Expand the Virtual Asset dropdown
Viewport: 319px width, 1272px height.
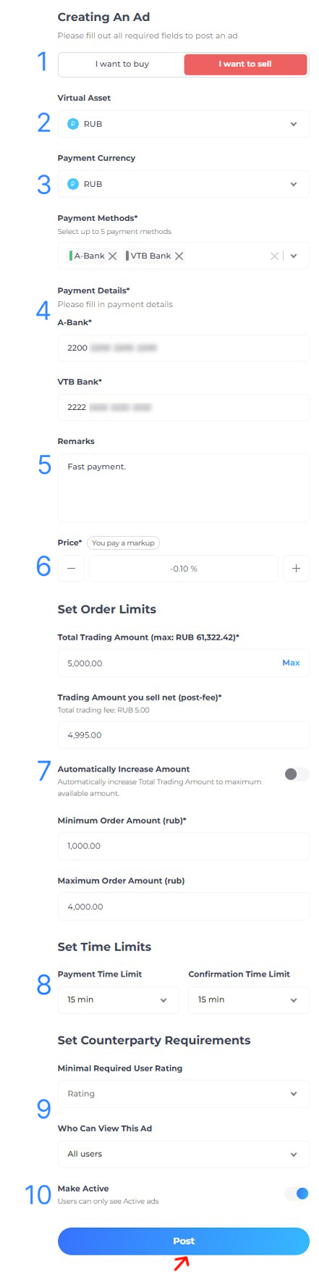point(184,124)
